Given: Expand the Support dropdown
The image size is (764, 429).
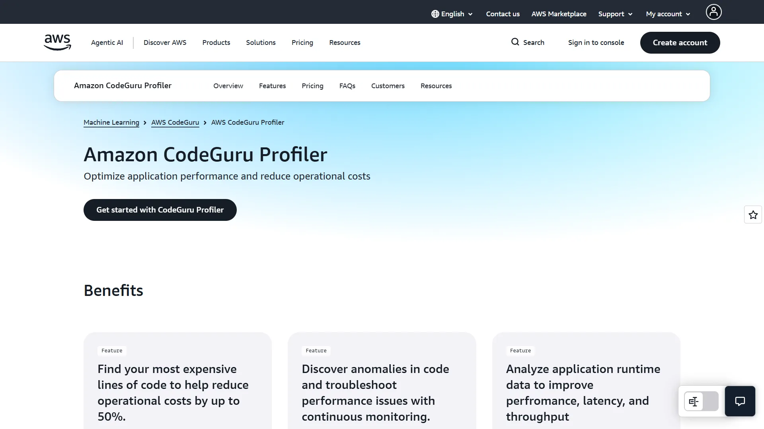Looking at the screenshot, I should pyautogui.click(x=615, y=14).
